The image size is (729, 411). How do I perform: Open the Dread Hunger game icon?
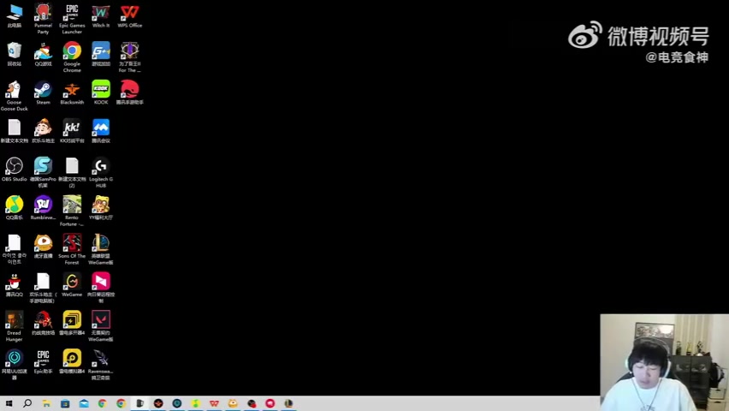tap(14, 320)
